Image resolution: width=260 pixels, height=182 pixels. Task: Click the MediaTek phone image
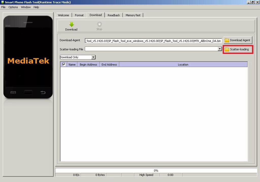coord(28,57)
